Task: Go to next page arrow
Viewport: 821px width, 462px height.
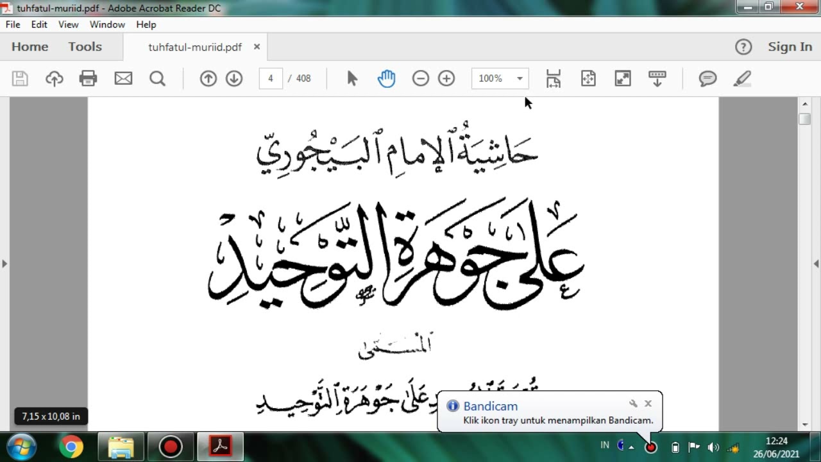Action: coord(234,78)
